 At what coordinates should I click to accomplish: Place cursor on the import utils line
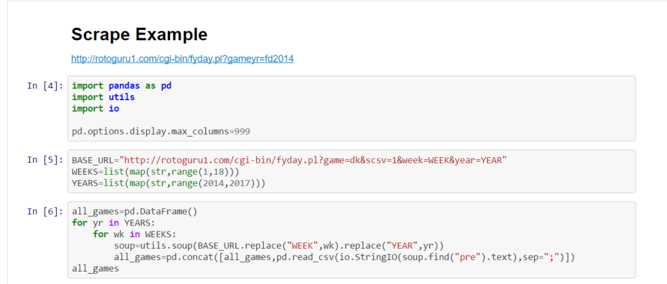pyautogui.click(x=104, y=97)
